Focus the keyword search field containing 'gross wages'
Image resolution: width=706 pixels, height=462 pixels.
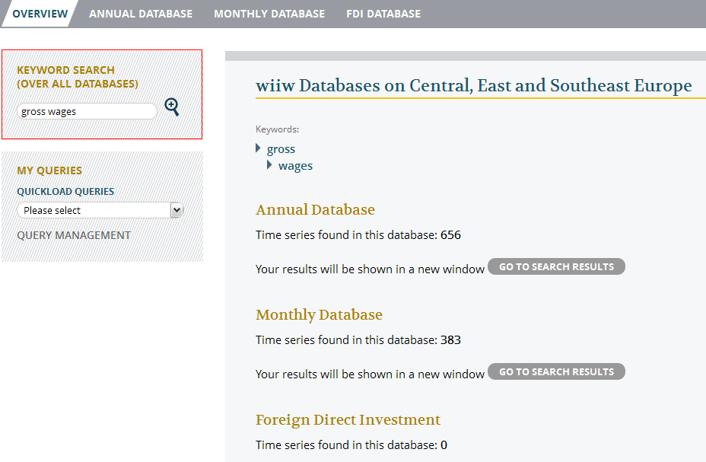87,111
